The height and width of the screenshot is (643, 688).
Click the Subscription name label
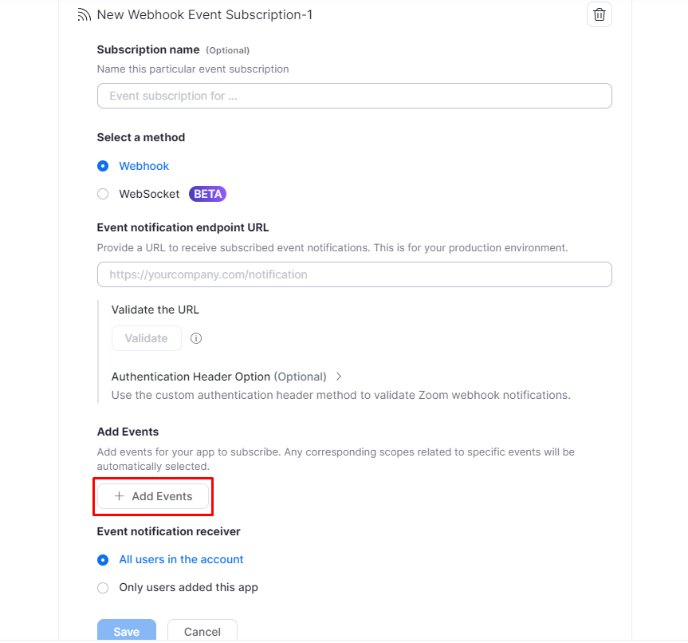pos(148,49)
